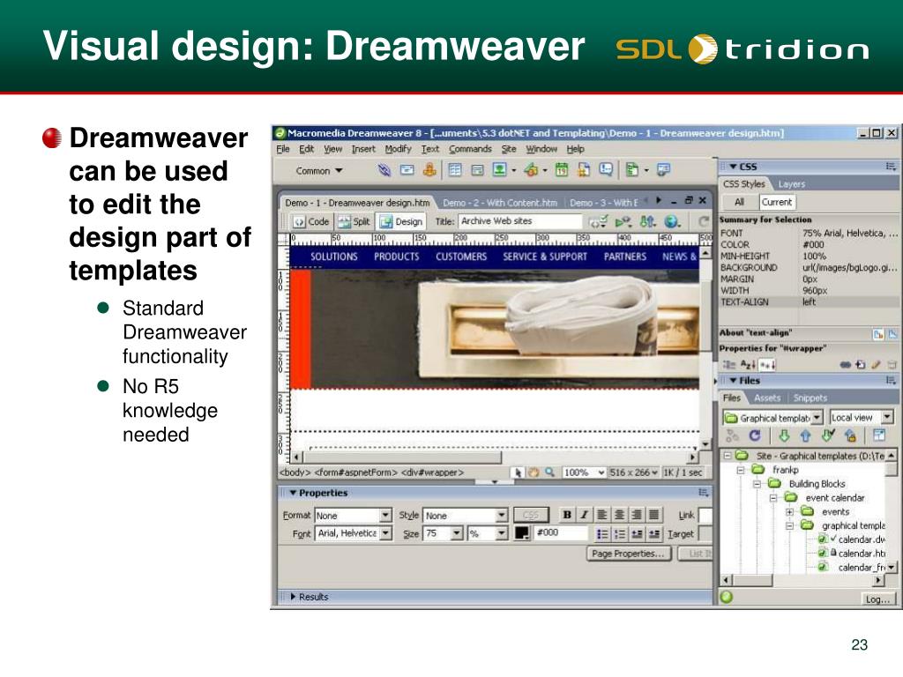
Task: Open the Commands menu
Action: [x=470, y=149]
